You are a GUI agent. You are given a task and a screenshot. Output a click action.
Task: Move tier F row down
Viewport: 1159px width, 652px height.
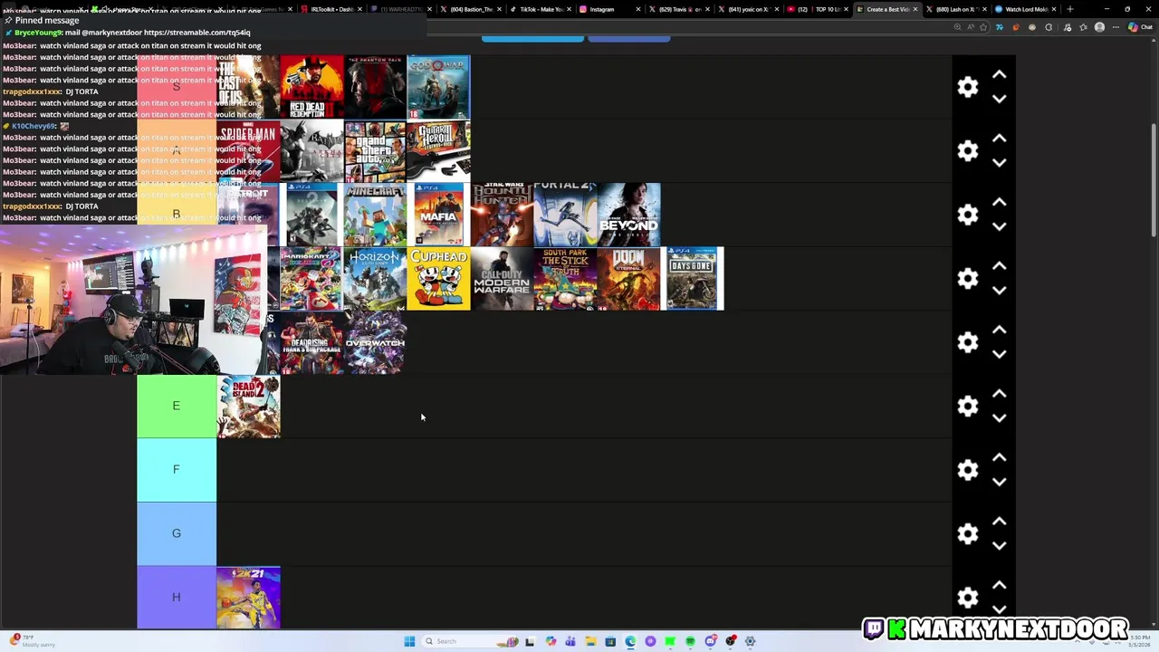[999, 482]
